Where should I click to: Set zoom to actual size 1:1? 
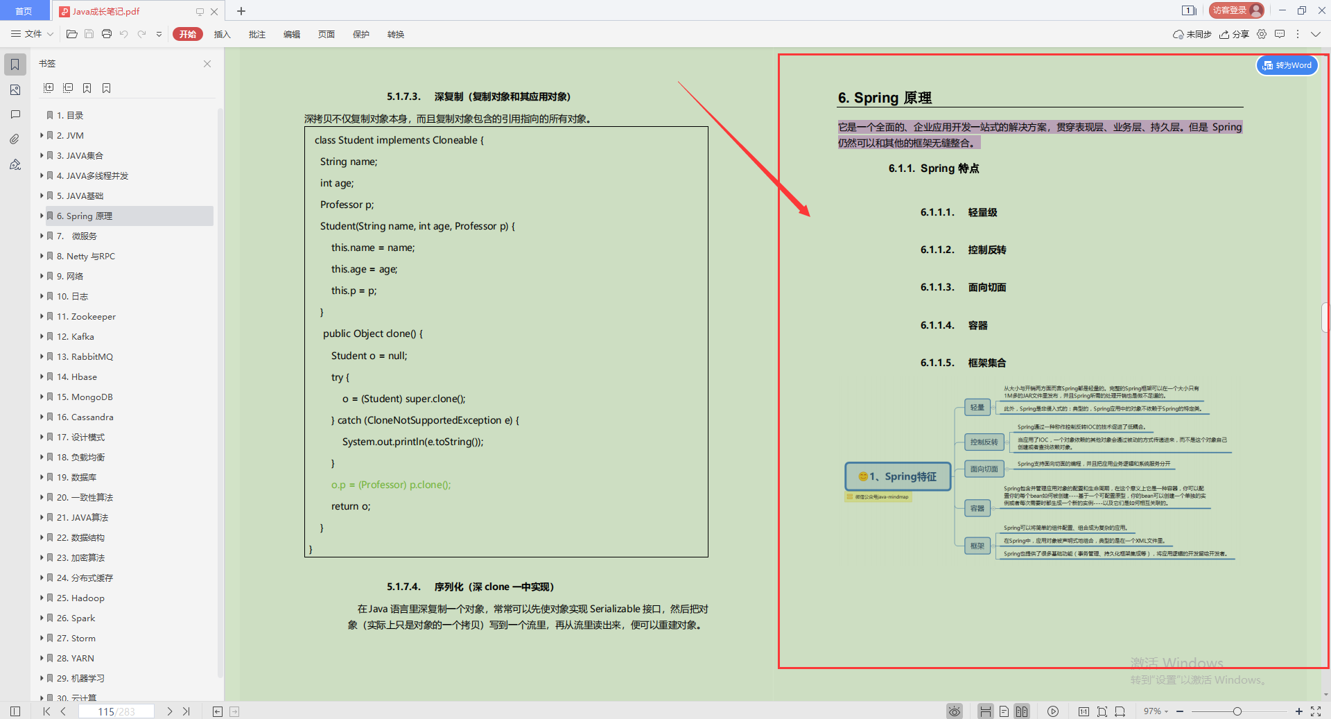tap(1084, 711)
